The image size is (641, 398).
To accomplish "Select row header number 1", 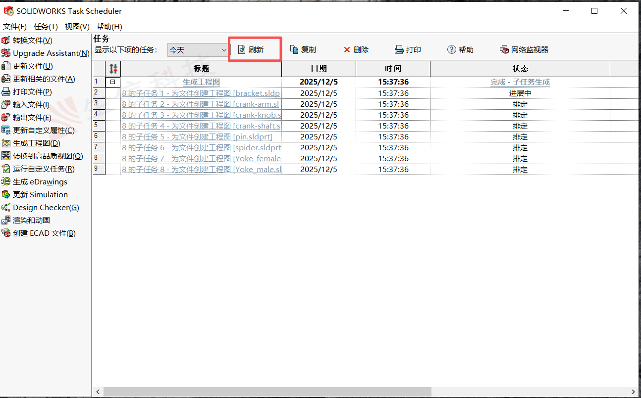I will click(99, 82).
